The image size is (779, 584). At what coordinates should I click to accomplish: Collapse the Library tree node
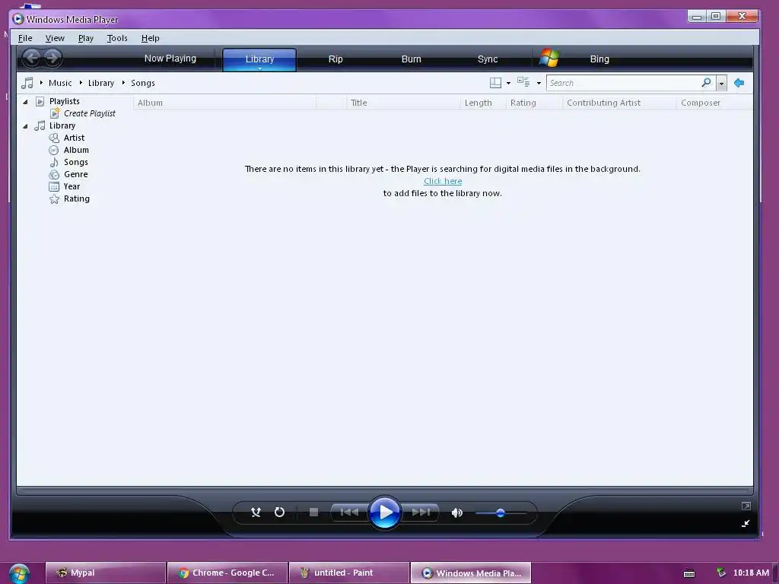click(25, 126)
